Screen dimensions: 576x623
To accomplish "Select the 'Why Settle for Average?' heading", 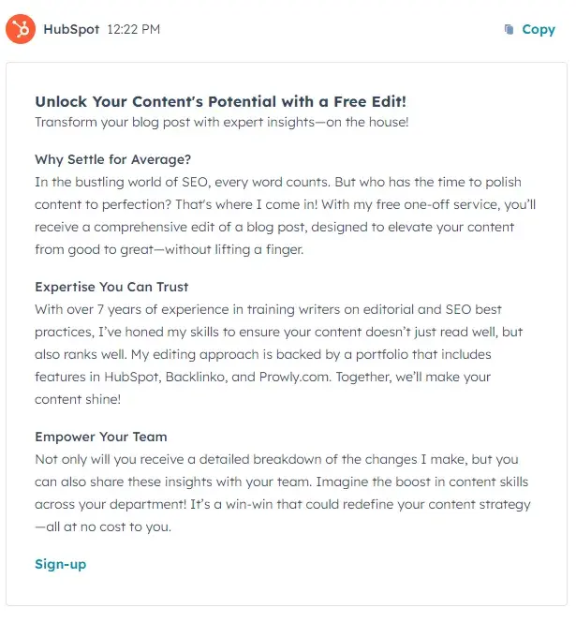I will pos(112,159).
